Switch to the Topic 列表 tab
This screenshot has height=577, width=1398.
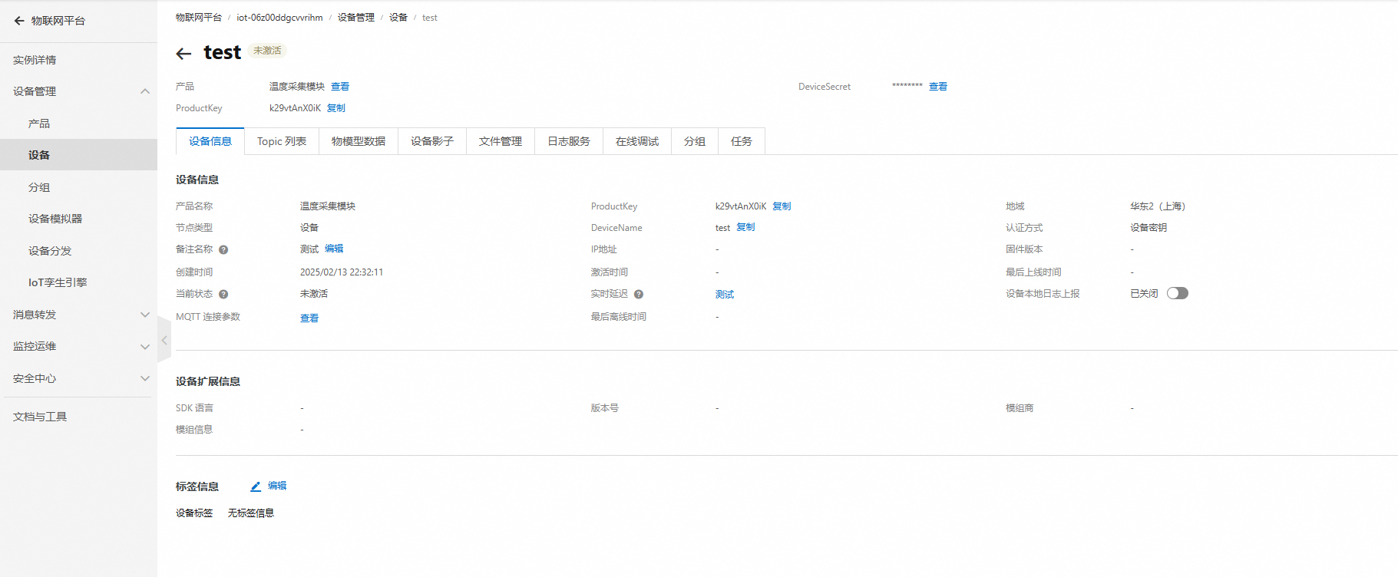click(282, 141)
